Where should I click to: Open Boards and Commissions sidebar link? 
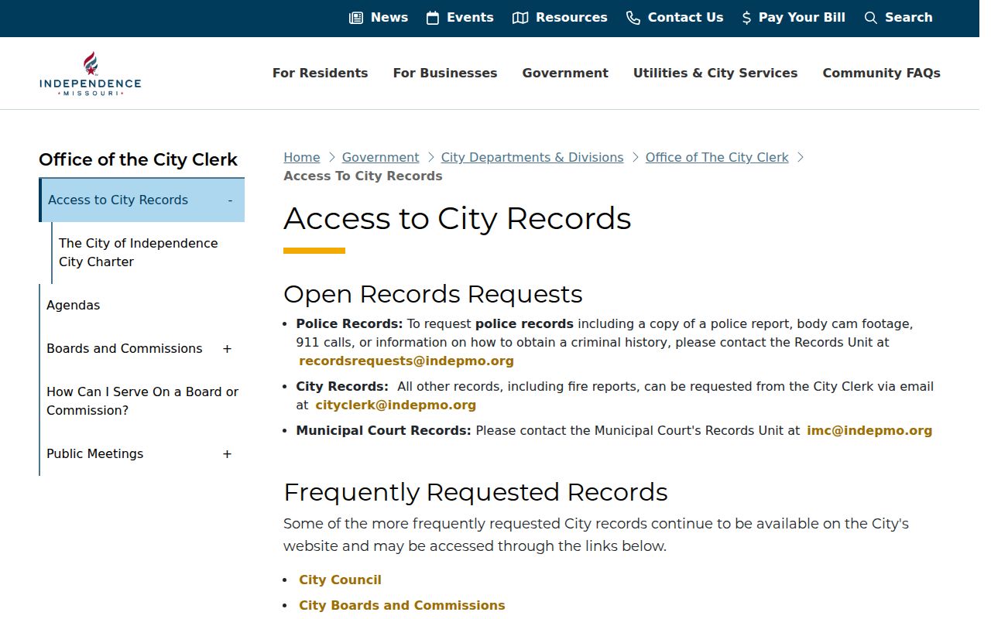125,349
